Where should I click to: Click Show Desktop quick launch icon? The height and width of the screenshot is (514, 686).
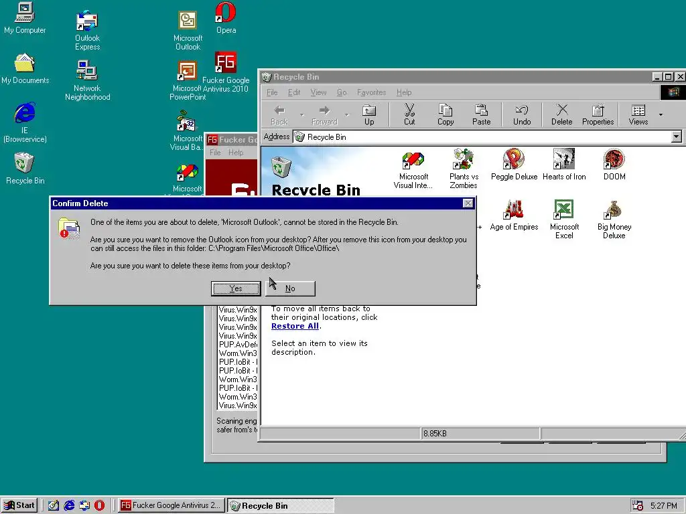[x=54, y=505]
